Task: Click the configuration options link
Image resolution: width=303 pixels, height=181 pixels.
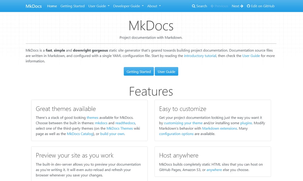Action: click(176, 134)
